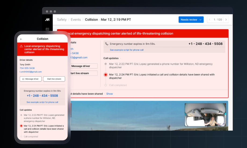
Task: Click the Motive logo in sidebar
Action: tap(47, 20)
